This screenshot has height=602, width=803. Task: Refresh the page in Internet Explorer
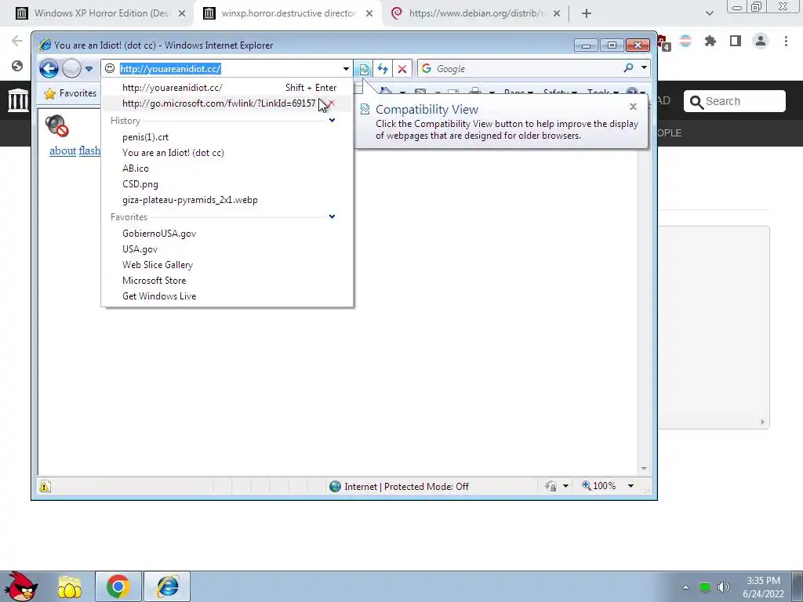(383, 69)
